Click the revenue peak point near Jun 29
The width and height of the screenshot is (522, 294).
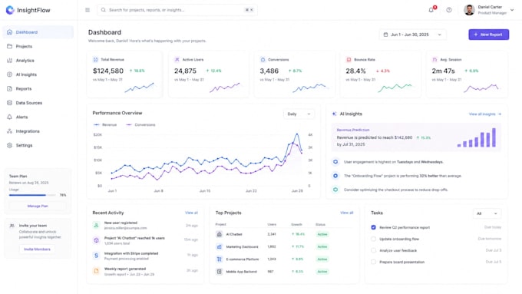point(297,134)
